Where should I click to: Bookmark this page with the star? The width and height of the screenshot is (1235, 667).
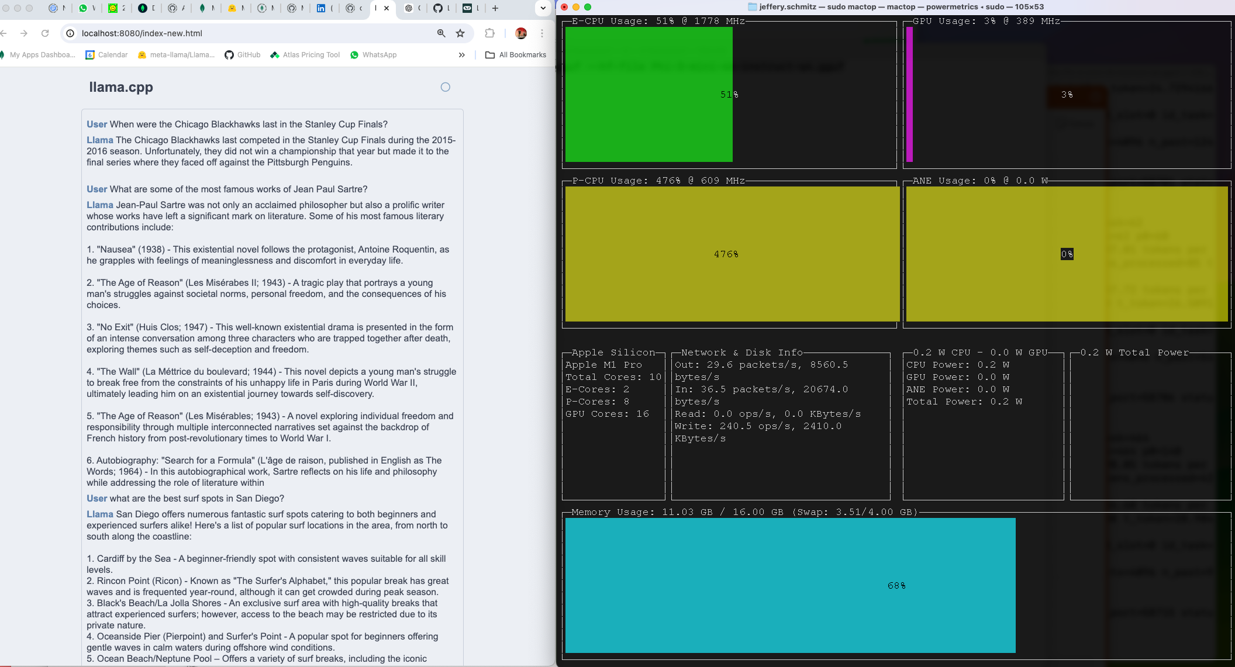click(460, 33)
